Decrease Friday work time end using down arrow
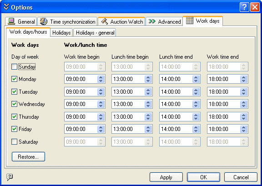262x186 pixels. click(x=244, y=131)
